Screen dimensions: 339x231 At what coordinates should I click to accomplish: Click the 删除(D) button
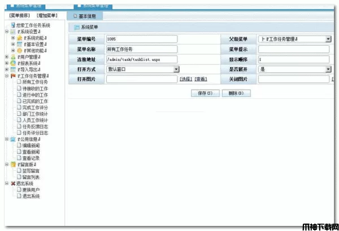click(236, 93)
